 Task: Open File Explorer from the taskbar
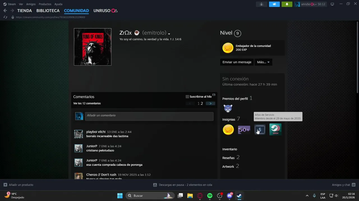tap(190, 196)
